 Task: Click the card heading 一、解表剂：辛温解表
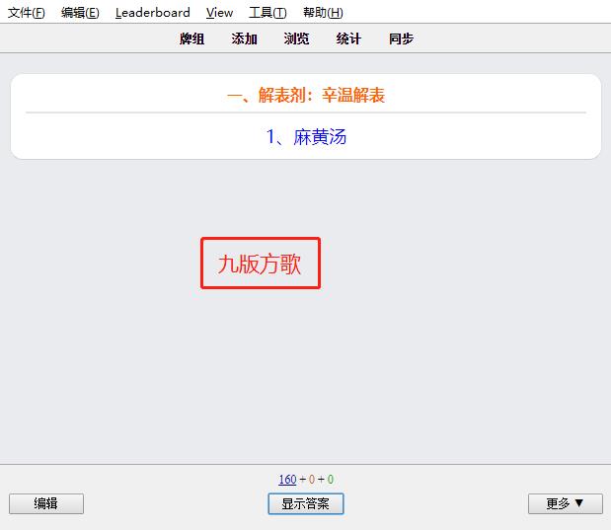tap(306, 95)
